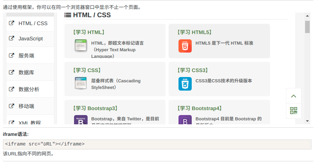Image resolution: width=316 pixels, height=162 pixels.
Task: Click the QR code icon button
Action: (x=294, y=111)
